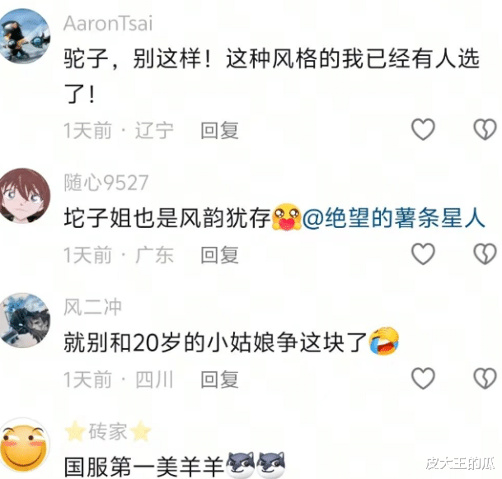Reply to 随心9527's comment via 回复
The image size is (502, 479).
219,255
